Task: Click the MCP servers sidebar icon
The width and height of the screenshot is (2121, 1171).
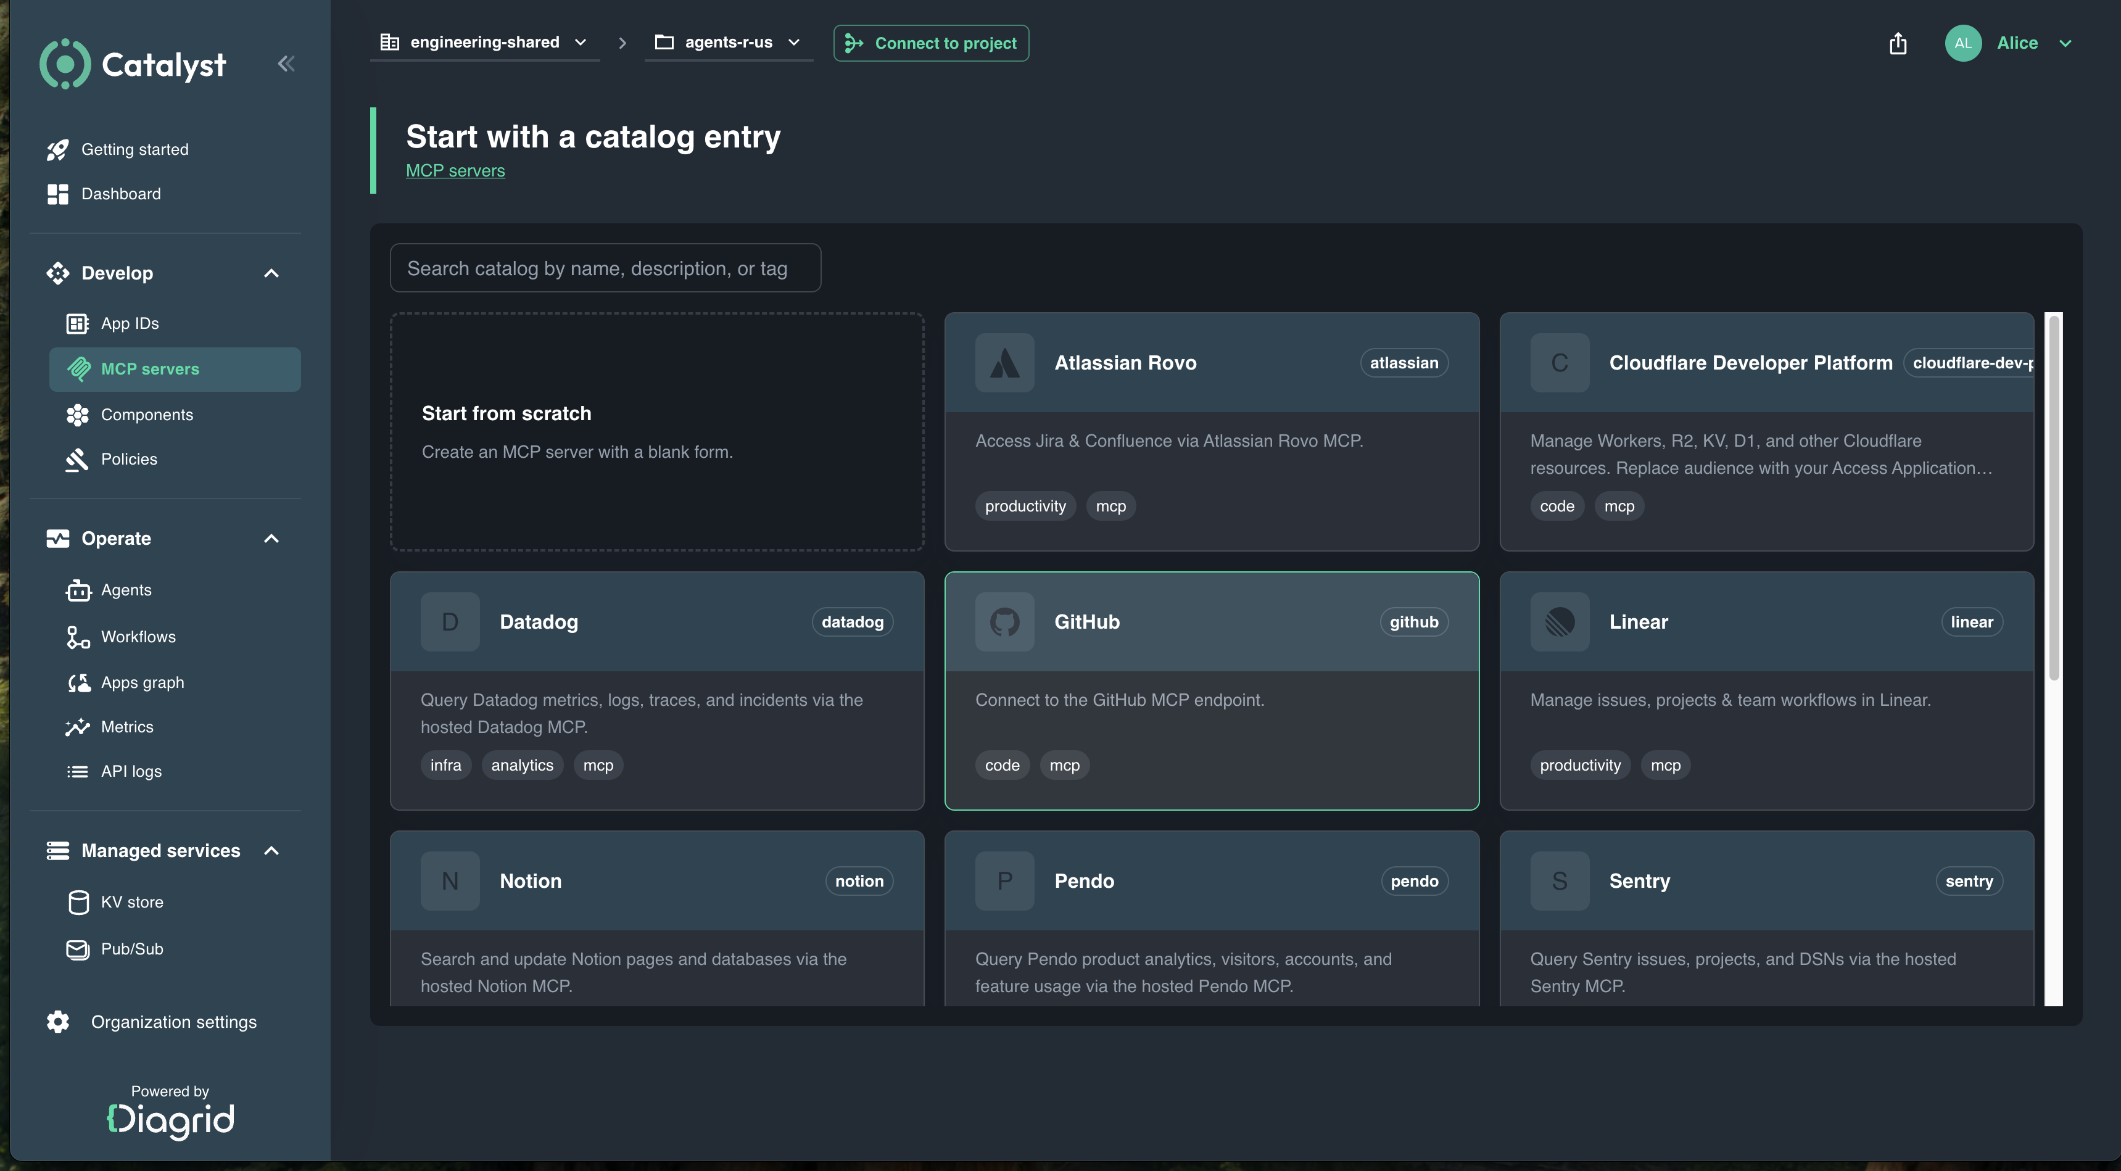Action: coord(79,369)
